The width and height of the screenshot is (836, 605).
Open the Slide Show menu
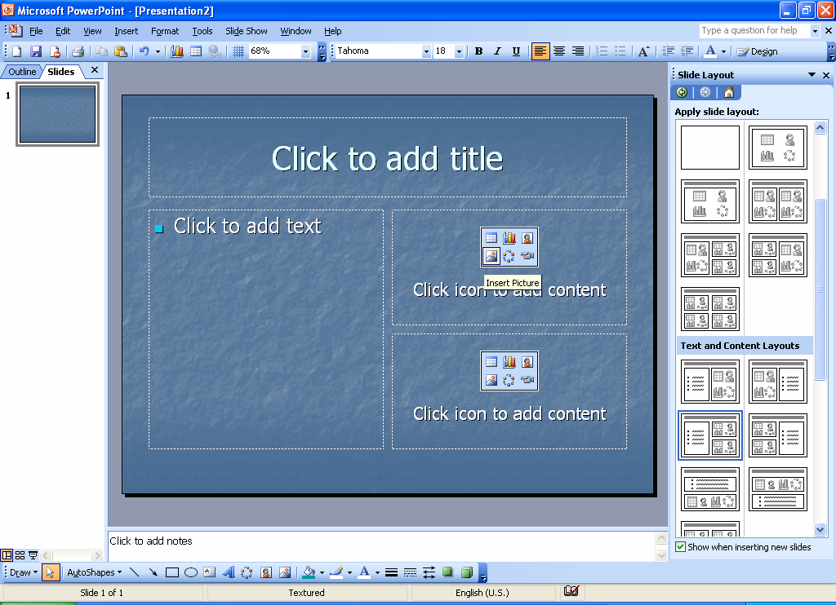246,31
